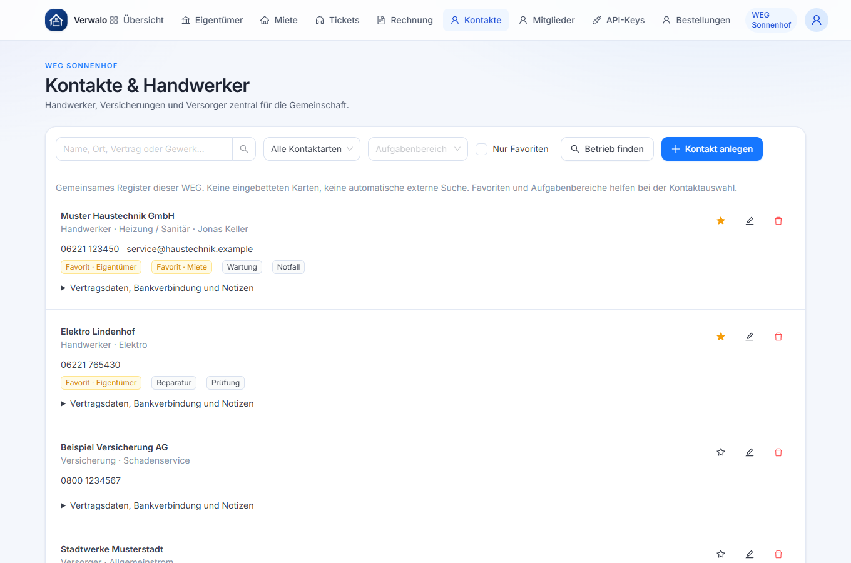Screen dimensions: 851x563
Task: Click the WEG Sonnenhof selector pill
Action: click(x=771, y=20)
